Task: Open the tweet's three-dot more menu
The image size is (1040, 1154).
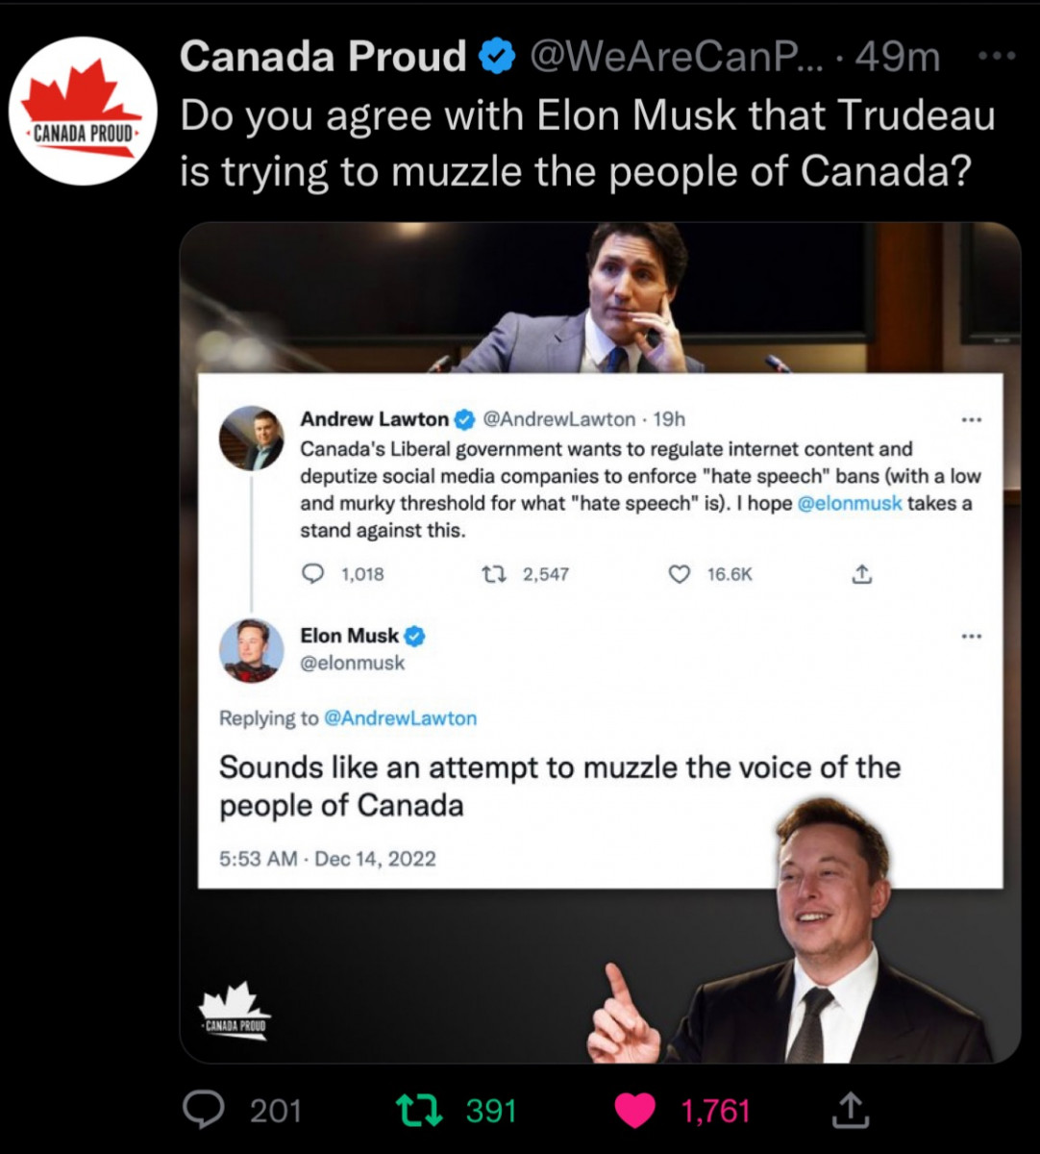Action: pos(996,57)
